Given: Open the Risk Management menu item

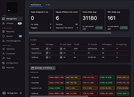Looking at the screenshot, I should 12,41.
